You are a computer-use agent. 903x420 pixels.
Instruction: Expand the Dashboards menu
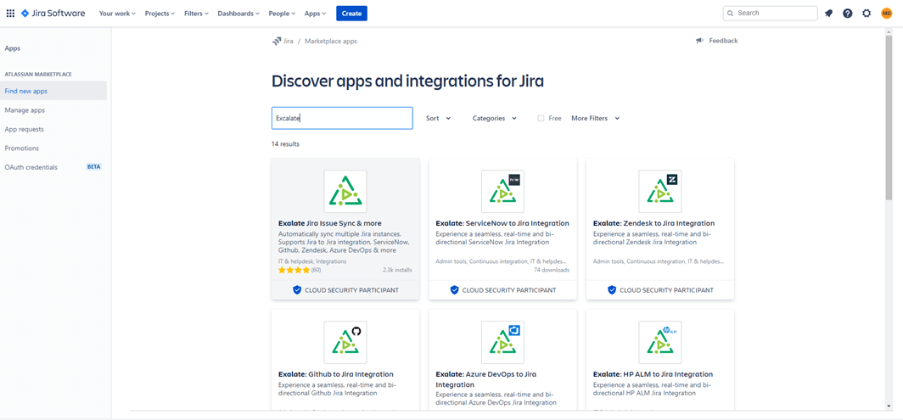[x=238, y=14]
